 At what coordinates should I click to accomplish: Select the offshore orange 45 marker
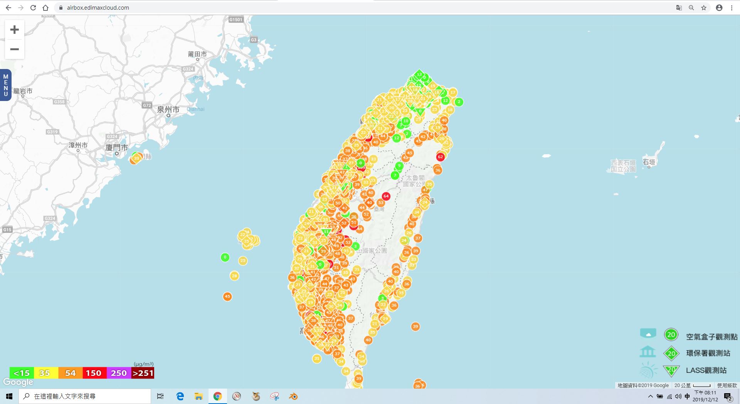click(227, 296)
